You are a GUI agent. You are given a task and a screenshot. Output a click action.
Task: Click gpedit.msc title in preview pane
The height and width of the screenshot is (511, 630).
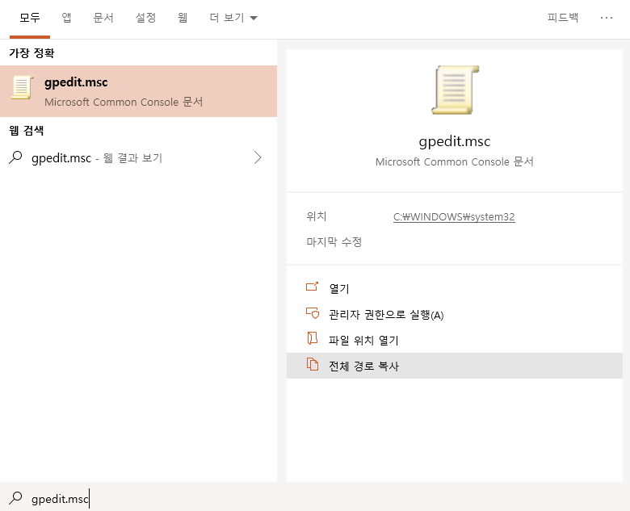pyautogui.click(x=455, y=141)
